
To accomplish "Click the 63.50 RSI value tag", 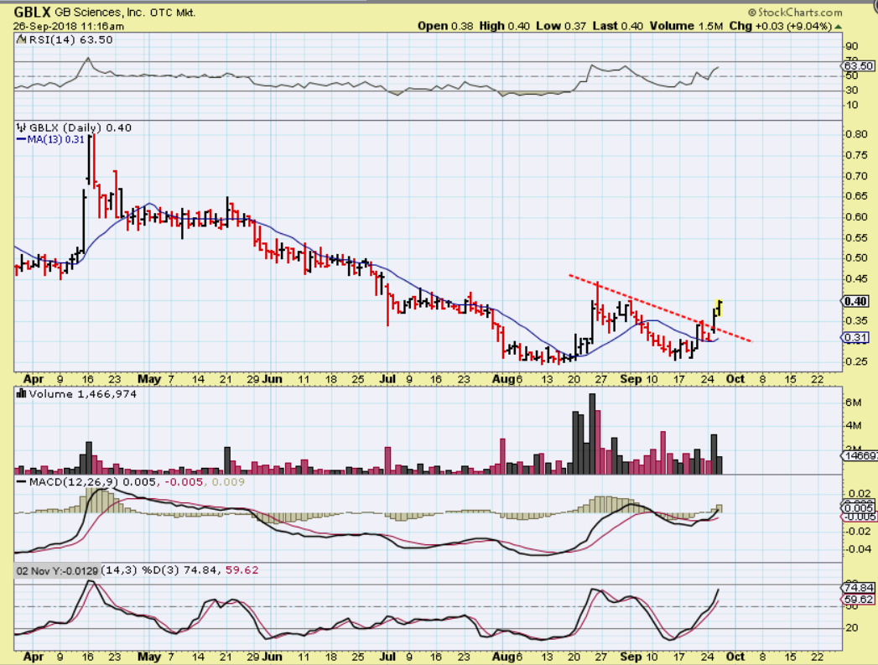I will 856,65.
